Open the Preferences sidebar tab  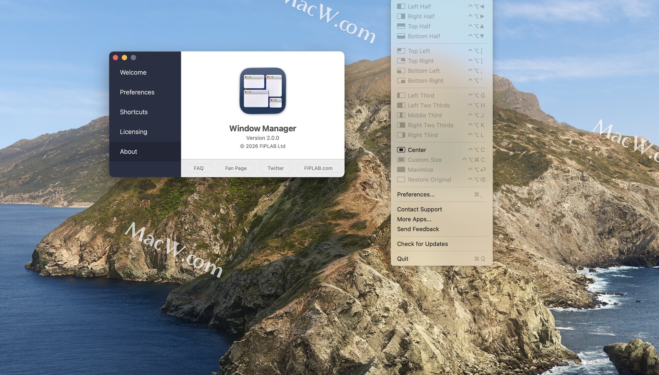[137, 92]
